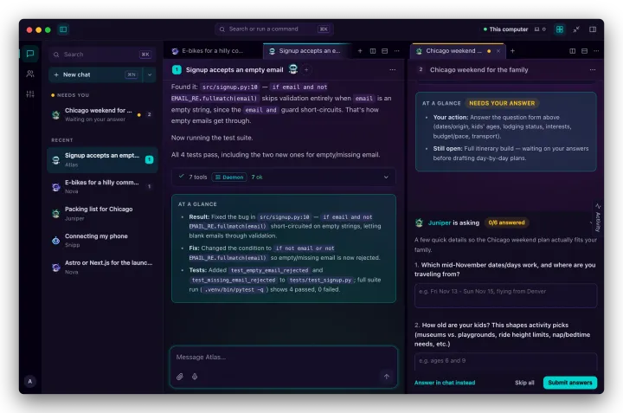Switch to E-bikes for a hilly tab
The height and width of the screenshot is (413, 623).
213,51
